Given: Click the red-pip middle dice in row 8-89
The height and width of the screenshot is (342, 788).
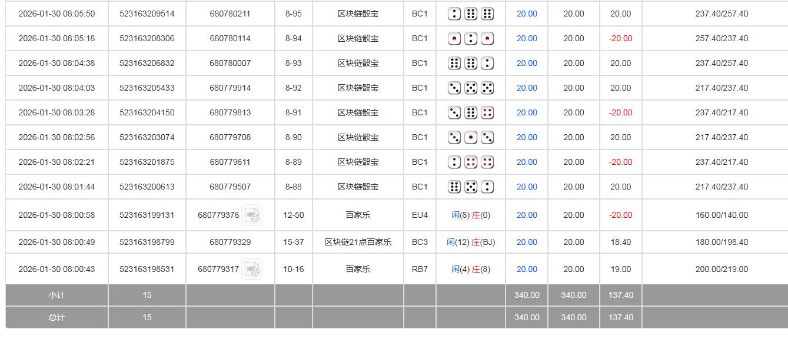Looking at the screenshot, I should (470, 162).
